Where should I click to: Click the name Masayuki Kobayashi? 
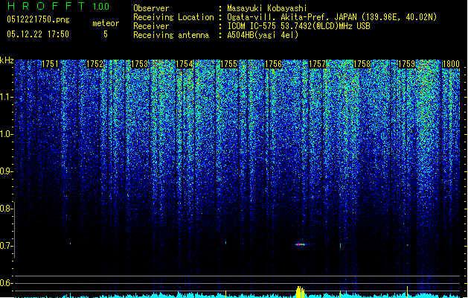coord(267,8)
